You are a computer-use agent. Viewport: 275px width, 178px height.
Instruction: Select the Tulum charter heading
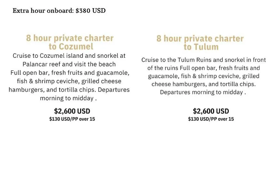(x=200, y=42)
